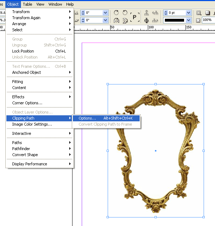The image size is (215, 226).
Task: Open the View menu
Action: [40, 4]
